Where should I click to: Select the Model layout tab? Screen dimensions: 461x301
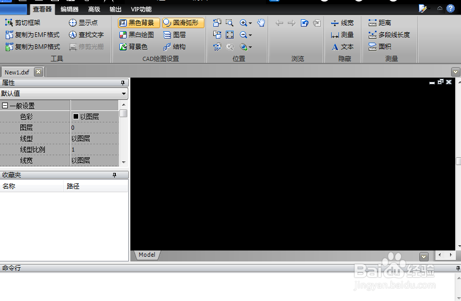147,255
